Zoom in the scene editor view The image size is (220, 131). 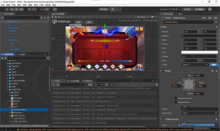[x=53, y=17]
